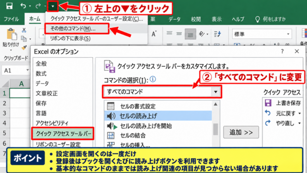Select セルの書式設定 in command list
Viewport: 307px width, 173px height.
pos(158,106)
